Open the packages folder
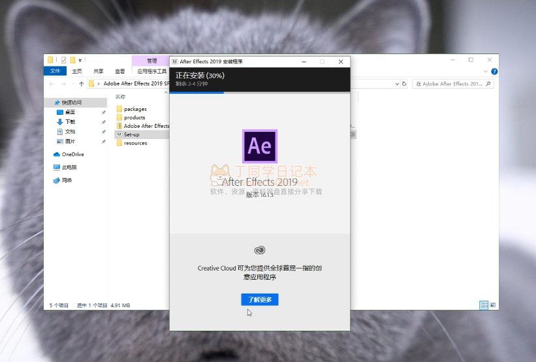Image resolution: width=536 pixels, height=362 pixels. tap(134, 109)
